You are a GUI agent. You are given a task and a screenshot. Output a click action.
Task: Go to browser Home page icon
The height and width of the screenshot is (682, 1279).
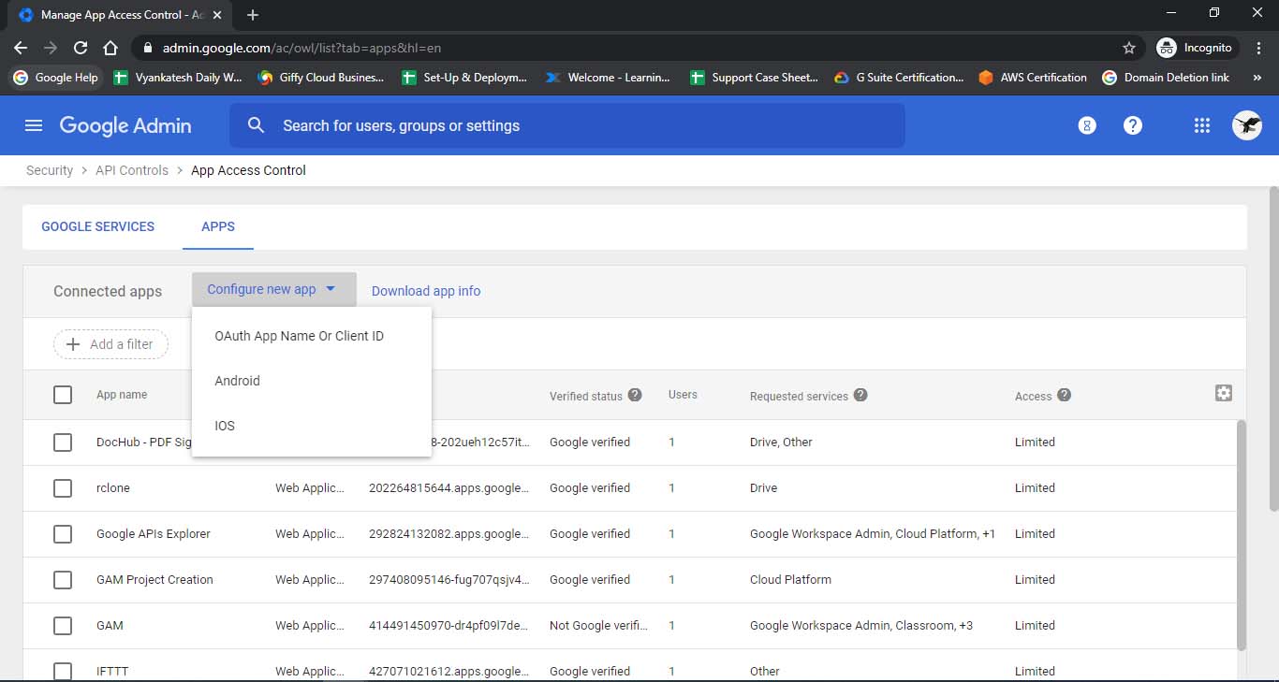110,48
